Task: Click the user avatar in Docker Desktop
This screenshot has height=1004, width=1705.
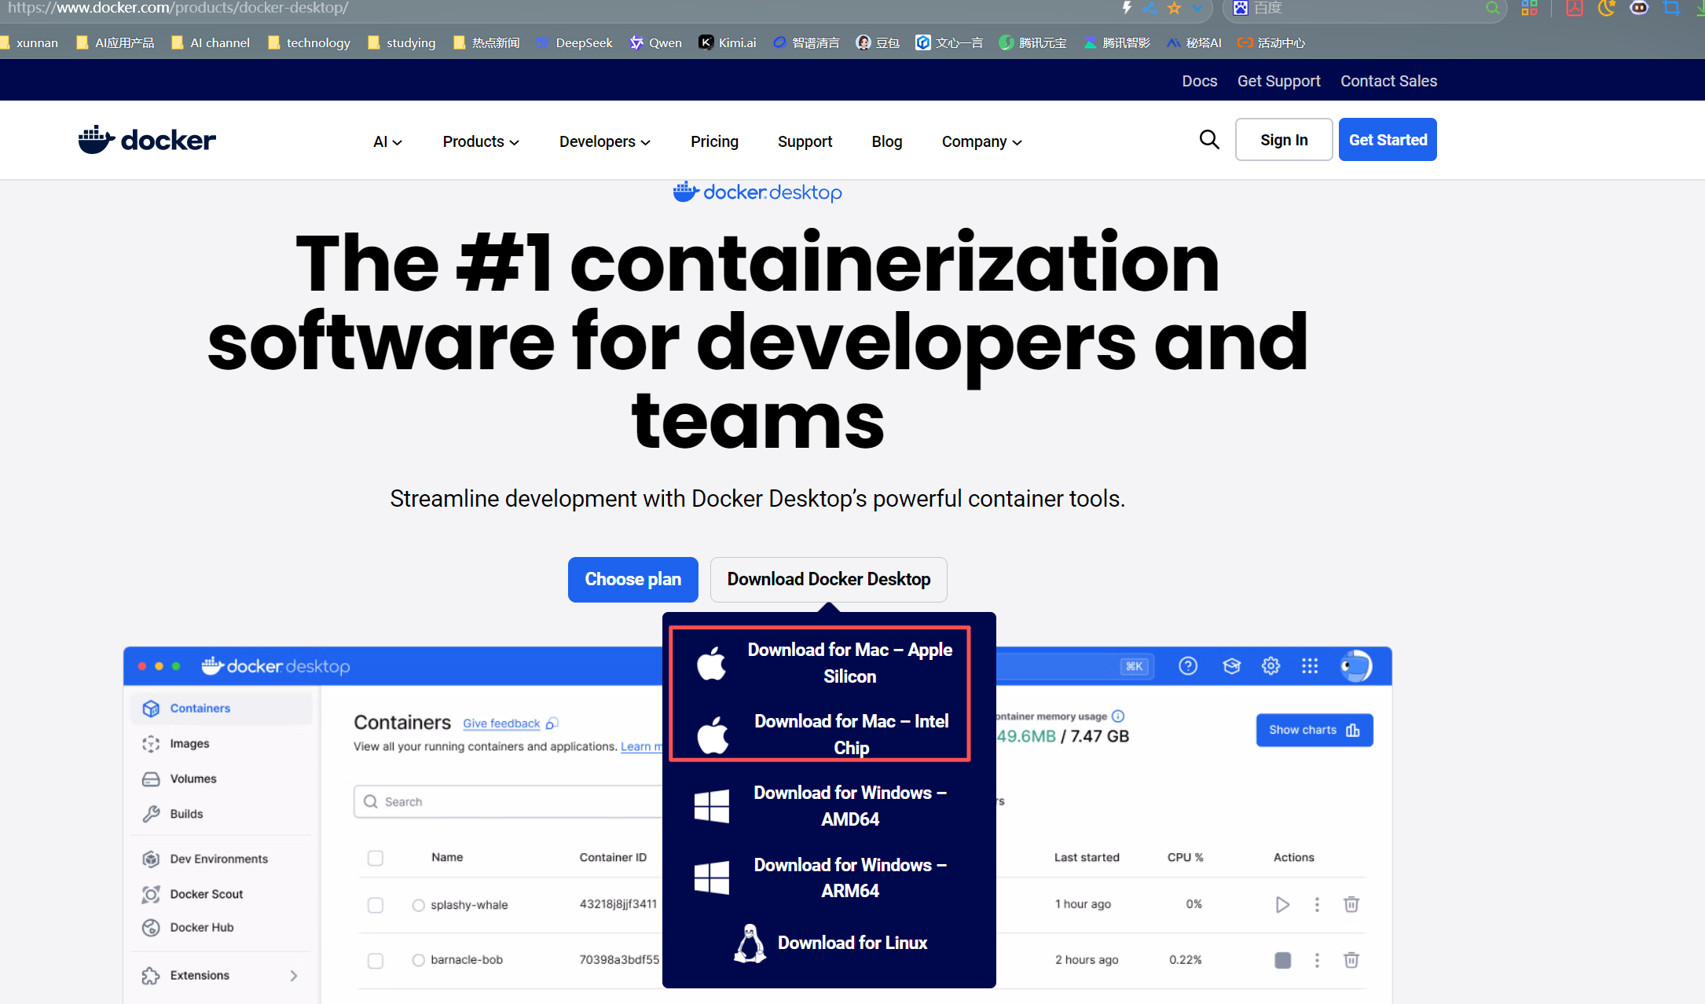Action: click(x=1356, y=666)
